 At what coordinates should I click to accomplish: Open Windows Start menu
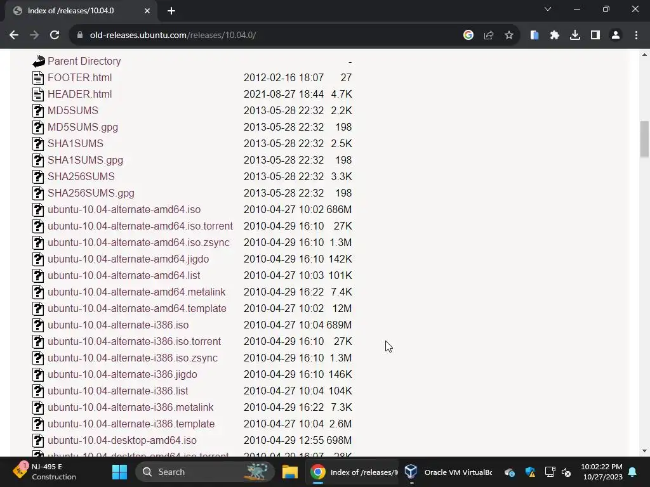point(119,472)
